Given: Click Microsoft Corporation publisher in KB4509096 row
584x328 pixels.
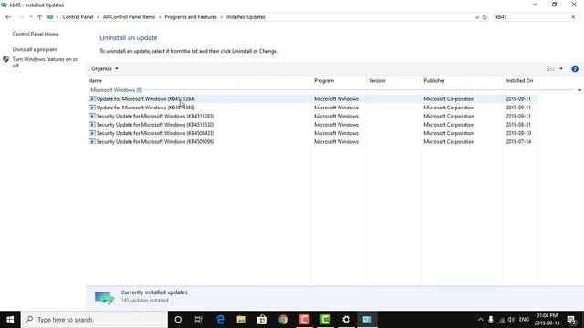Looking at the screenshot, I should 449,142.
